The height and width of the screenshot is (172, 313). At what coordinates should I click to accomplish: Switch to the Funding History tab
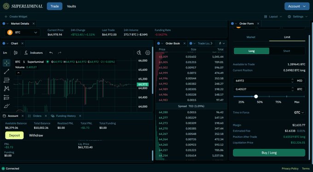coord(66,116)
